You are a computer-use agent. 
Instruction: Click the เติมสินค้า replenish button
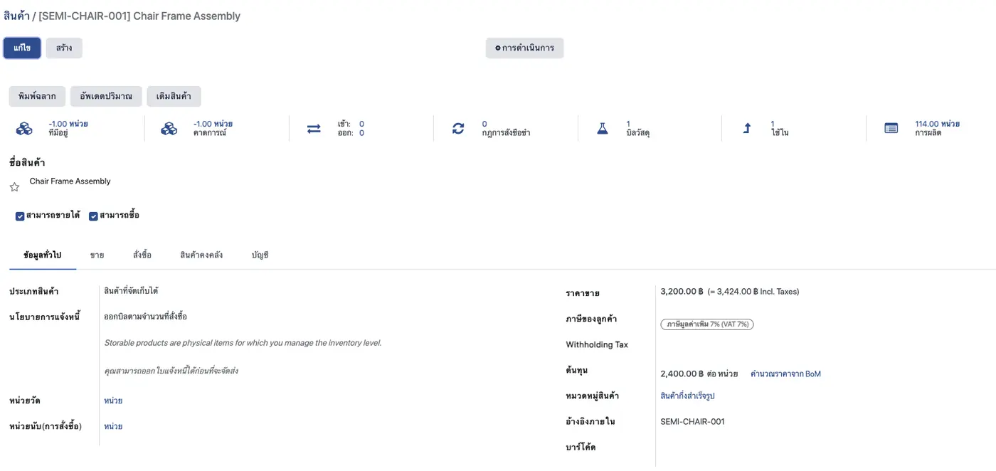(x=174, y=96)
